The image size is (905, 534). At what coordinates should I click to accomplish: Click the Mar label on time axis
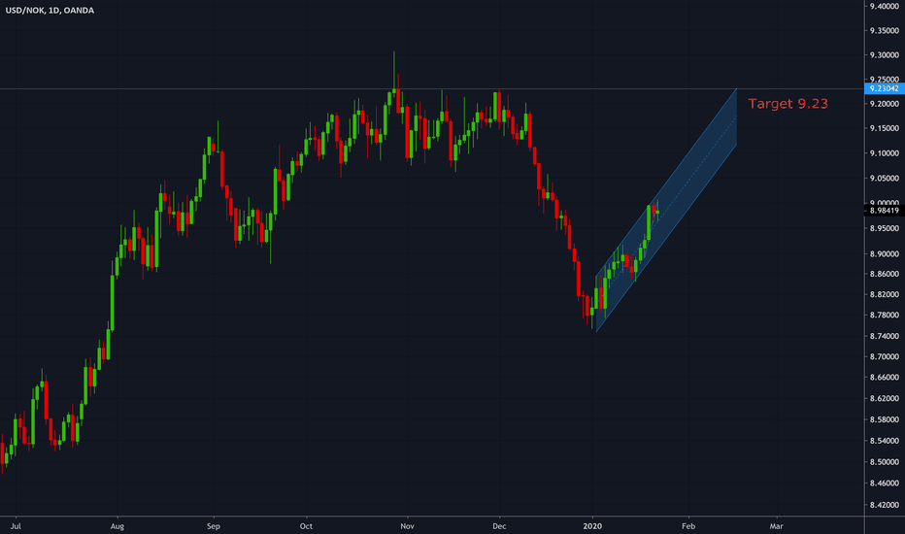click(776, 525)
